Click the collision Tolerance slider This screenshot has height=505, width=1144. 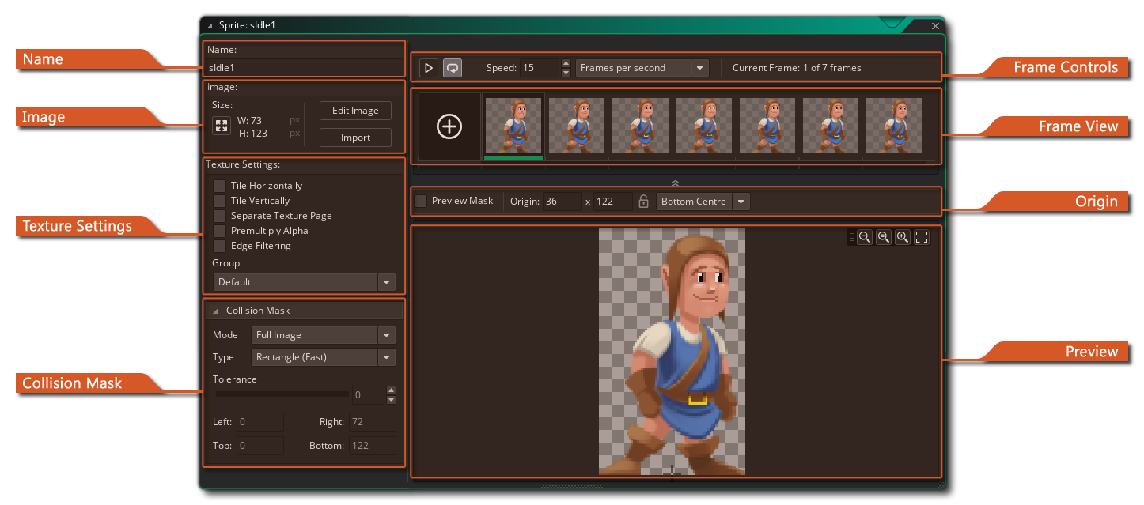tap(282, 394)
